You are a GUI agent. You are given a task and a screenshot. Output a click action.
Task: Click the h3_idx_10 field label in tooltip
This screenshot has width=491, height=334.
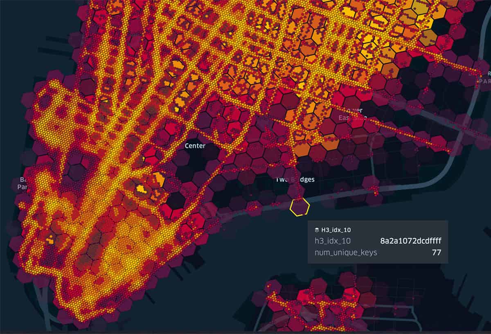(332, 241)
